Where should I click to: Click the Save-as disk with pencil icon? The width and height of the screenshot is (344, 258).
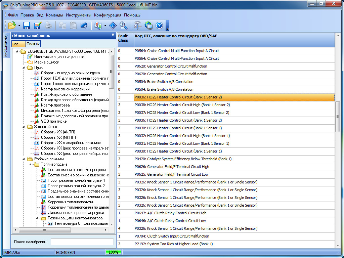pyautogui.click(x=37, y=26)
